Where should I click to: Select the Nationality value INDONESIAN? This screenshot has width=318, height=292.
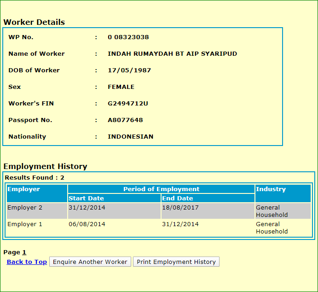coord(130,137)
